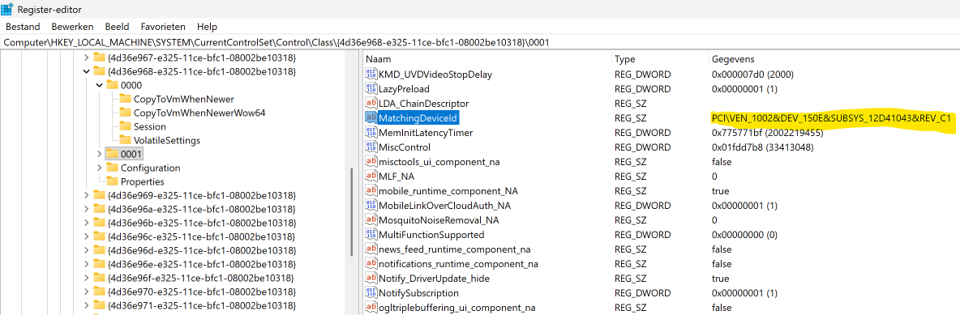This screenshot has width=960, height=315.
Task: Open the Beeld menu
Action: pos(117,27)
